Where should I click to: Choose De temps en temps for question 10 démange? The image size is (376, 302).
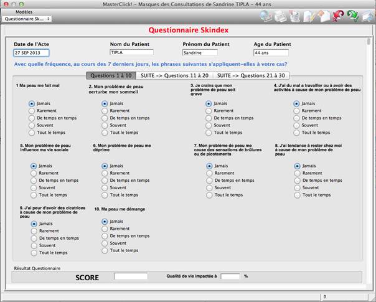105,236
